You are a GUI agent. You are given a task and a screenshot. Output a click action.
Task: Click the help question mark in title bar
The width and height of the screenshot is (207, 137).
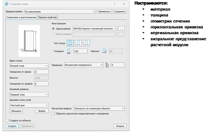point(114,4)
